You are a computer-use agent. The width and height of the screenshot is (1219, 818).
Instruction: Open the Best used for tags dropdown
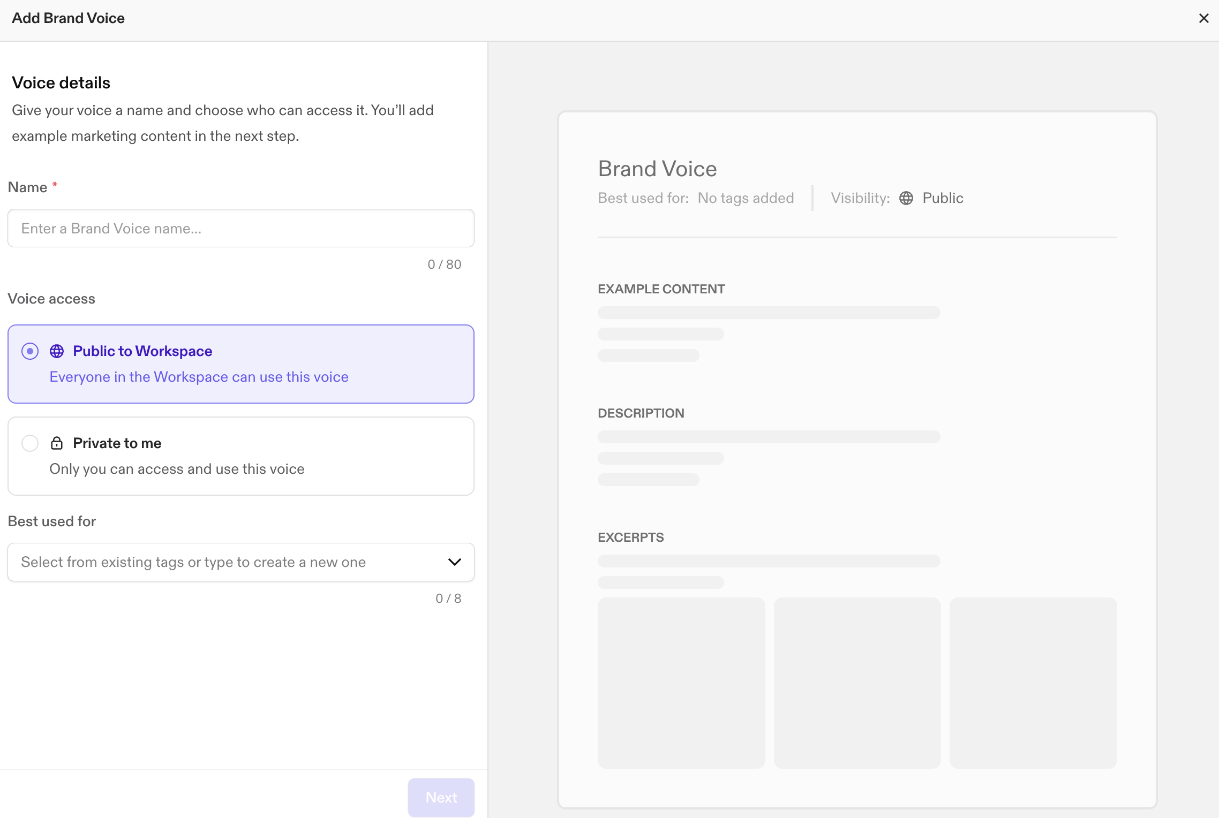click(x=241, y=562)
